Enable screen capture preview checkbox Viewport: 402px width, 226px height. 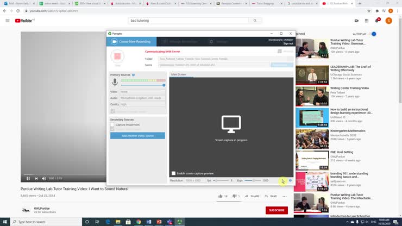pyautogui.click(x=174, y=173)
